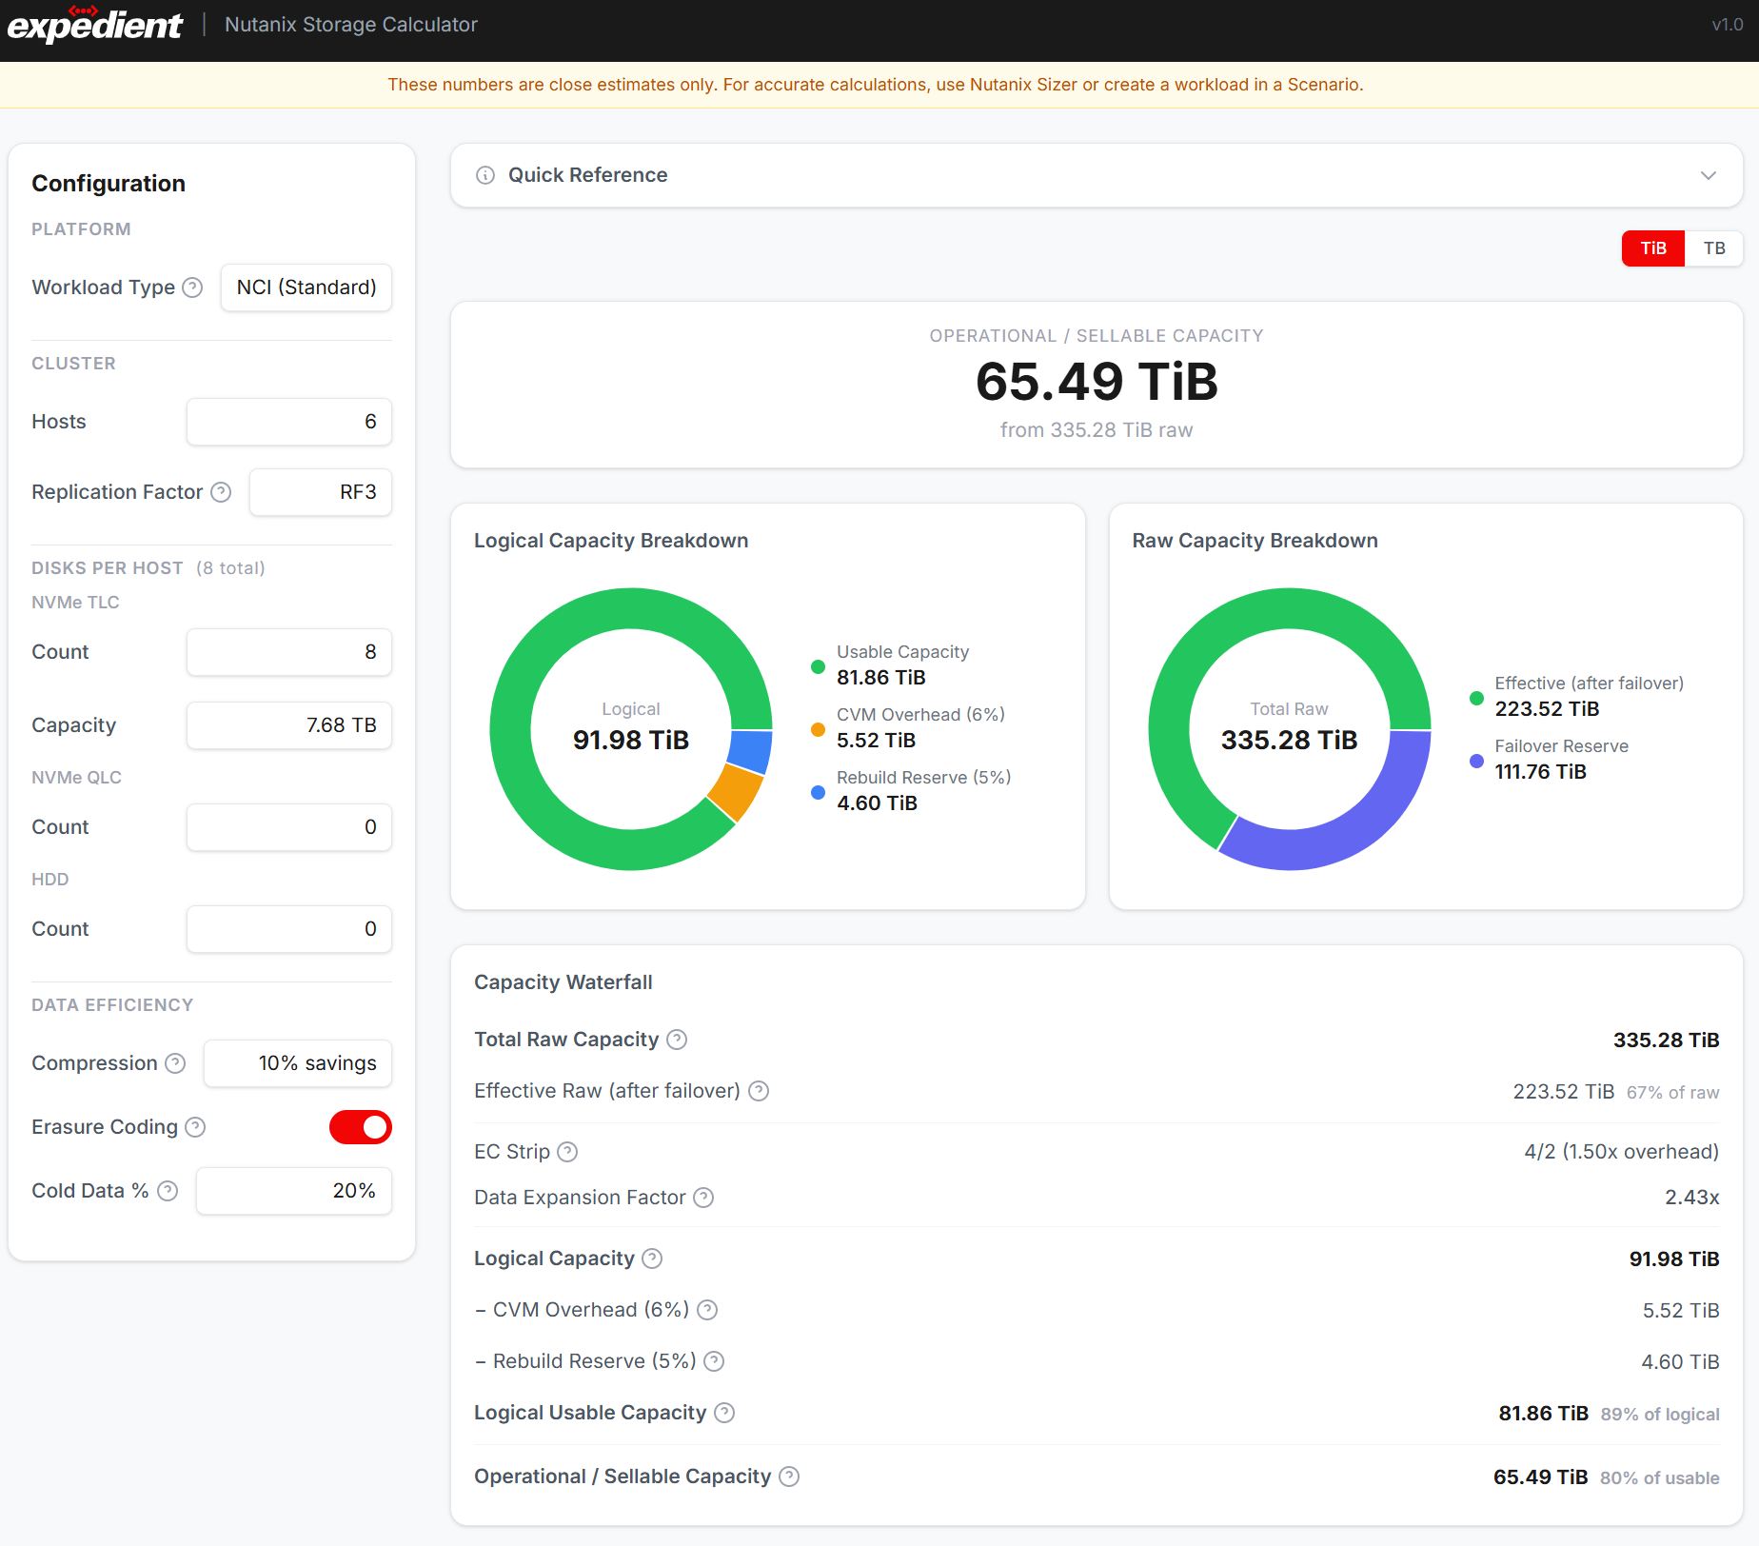Viewport: 1759px width, 1546px height.
Task: Click Effective Raw (after failover) help icon
Action: click(759, 1091)
